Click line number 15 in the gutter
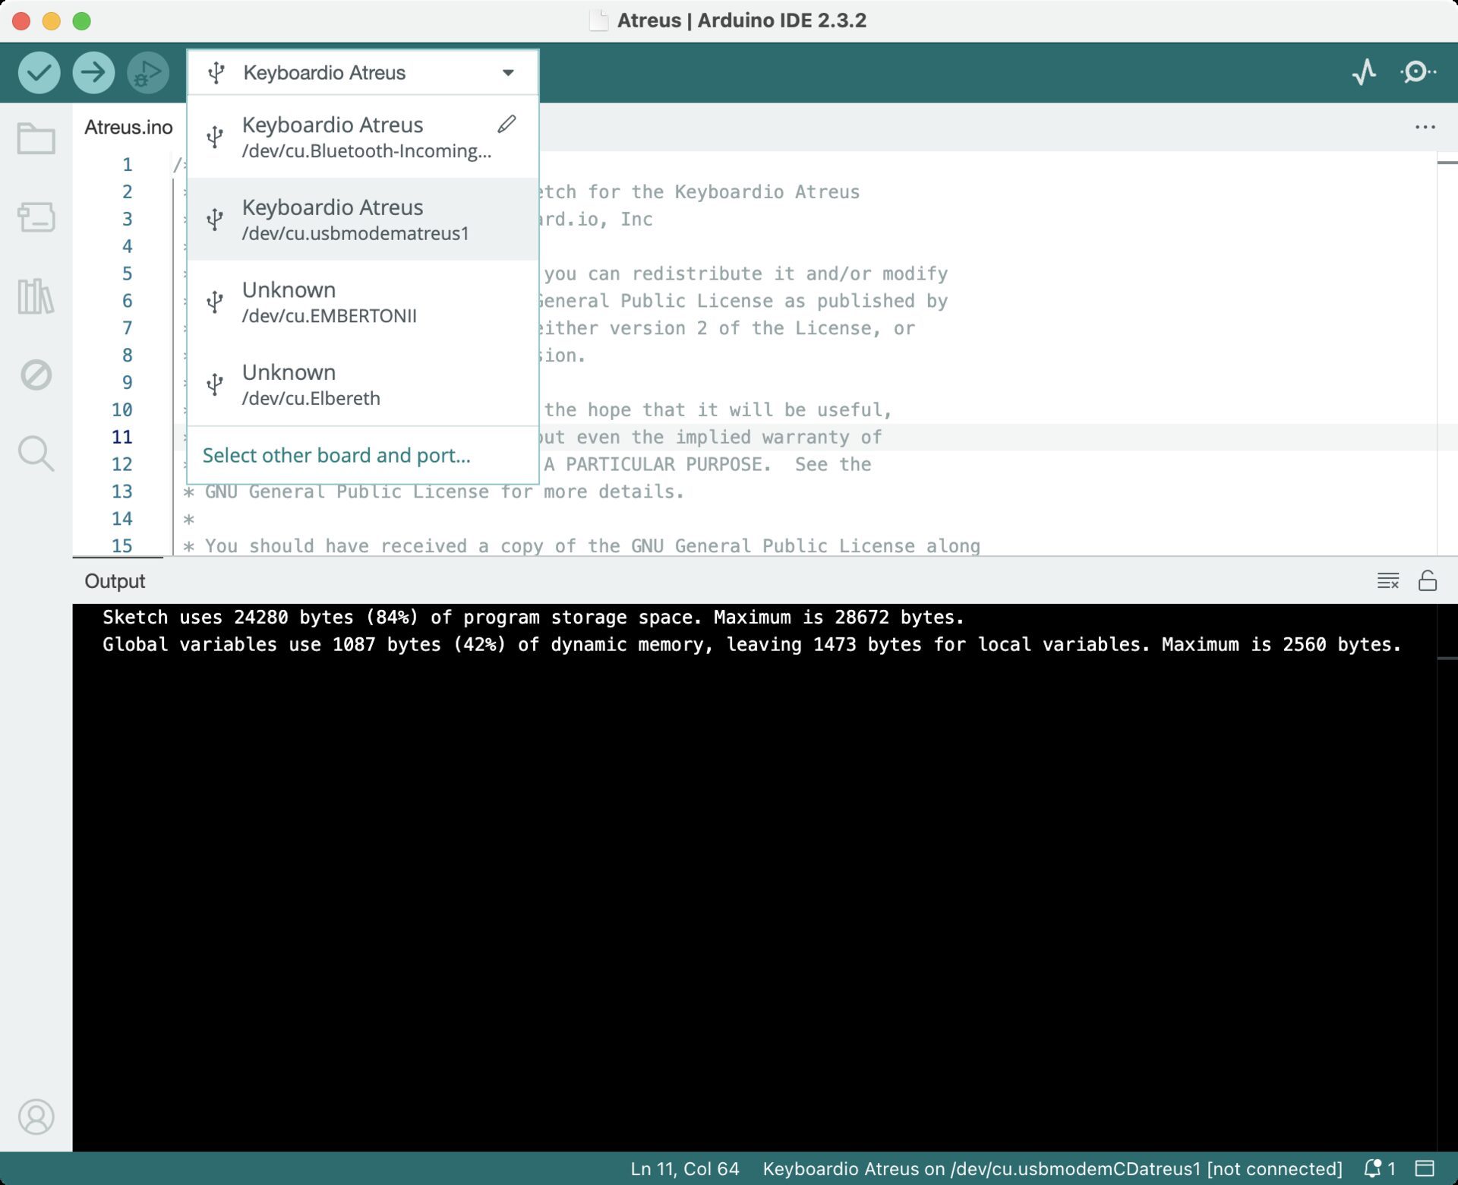The image size is (1458, 1185). [x=122, y=546]
